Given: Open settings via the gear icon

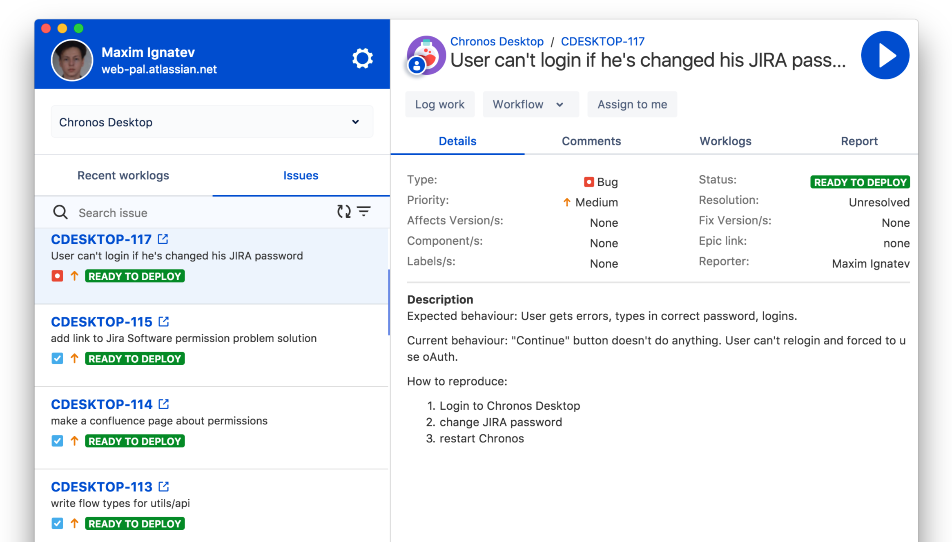Looking at the screenshot, I should point(362,58).
